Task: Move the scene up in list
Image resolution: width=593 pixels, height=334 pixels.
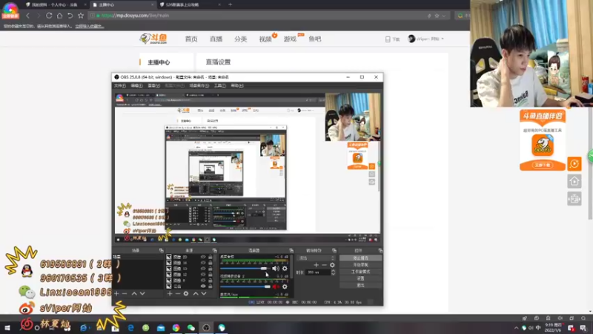Action: point(134,293)
